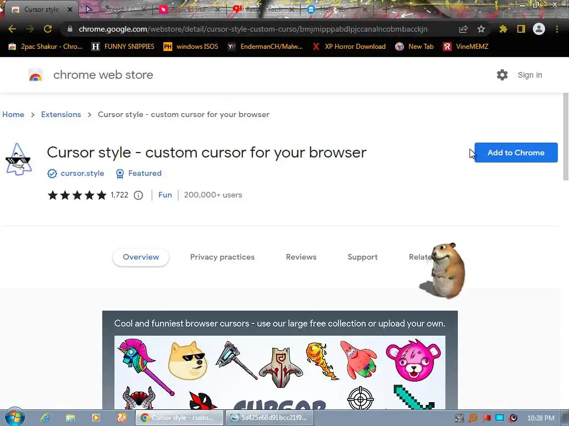Switch to the Privacy practices tab

222,257
